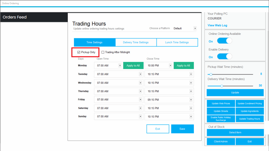Select Orders Feed in sidebar
Screen dimensions: 269x151
[34, 17]
